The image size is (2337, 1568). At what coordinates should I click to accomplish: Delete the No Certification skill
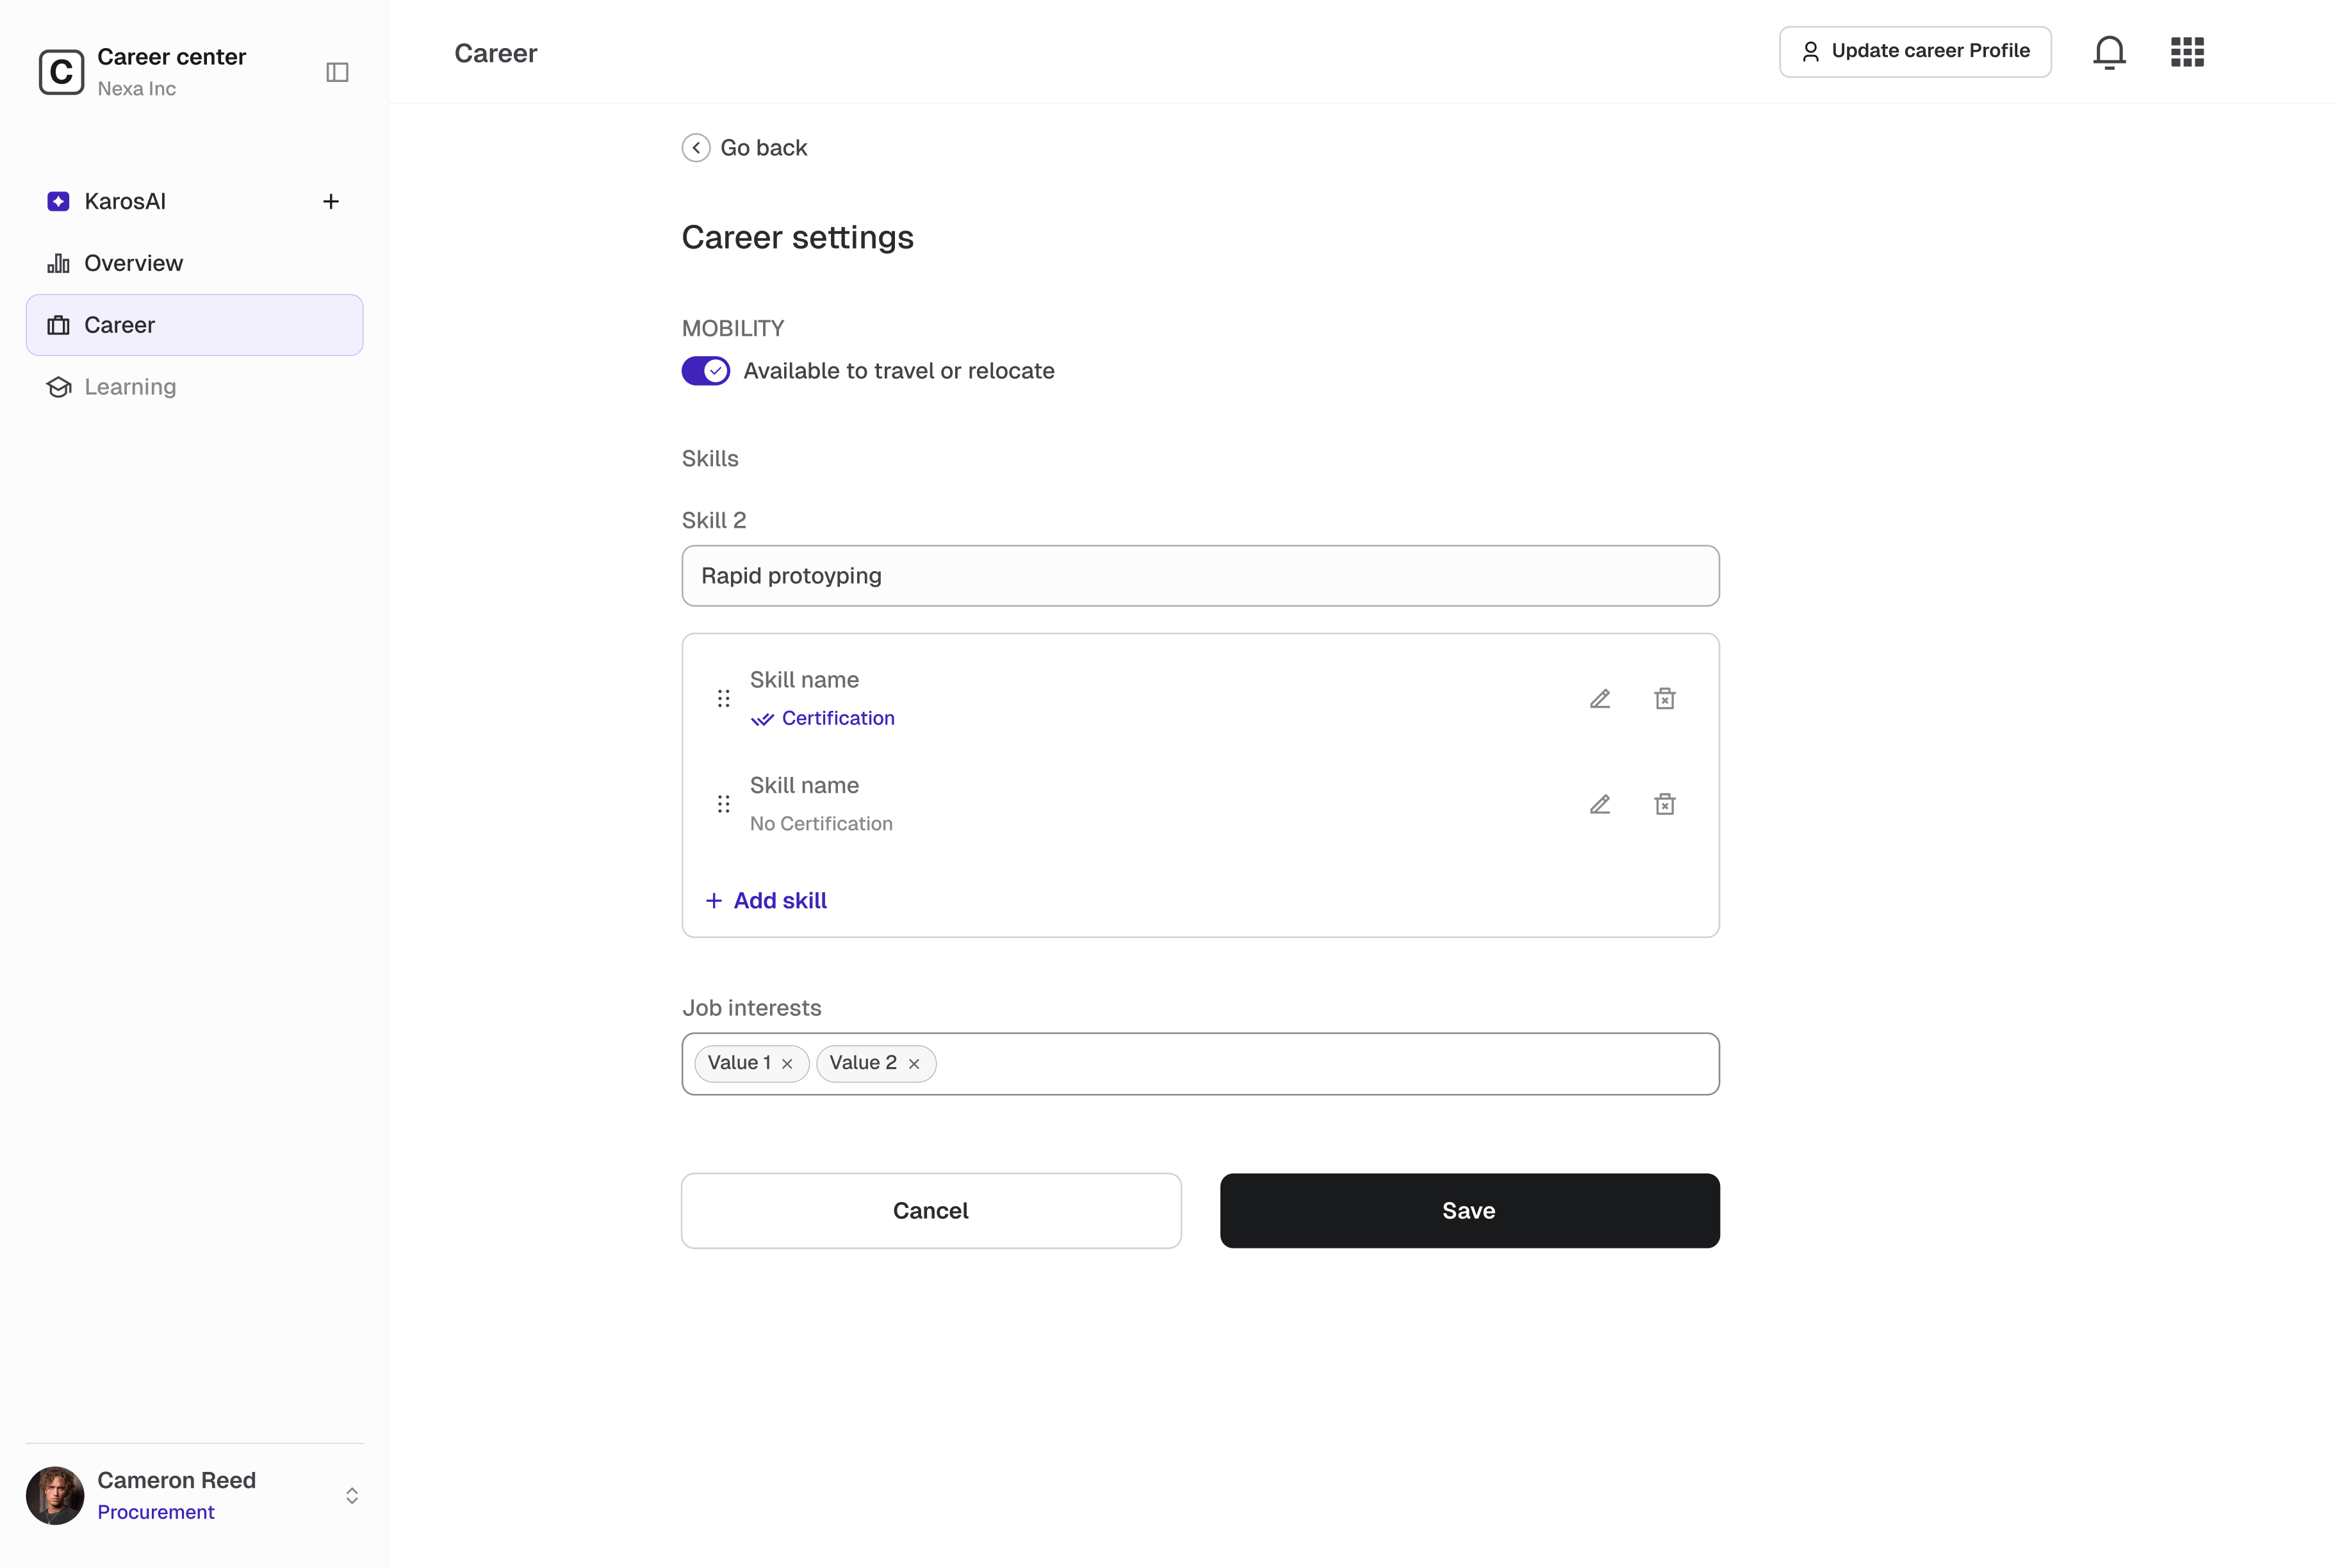(x=1664, y=804)
